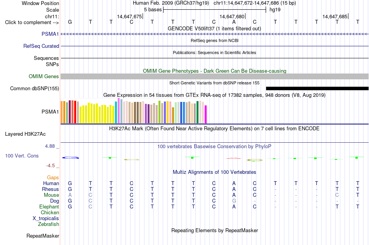Image resolution: width=369 pixels, height=245 pixels.
Task: Click 'Repeating Elements by RepeatMasker' title
Action: (x=215, y=230)
